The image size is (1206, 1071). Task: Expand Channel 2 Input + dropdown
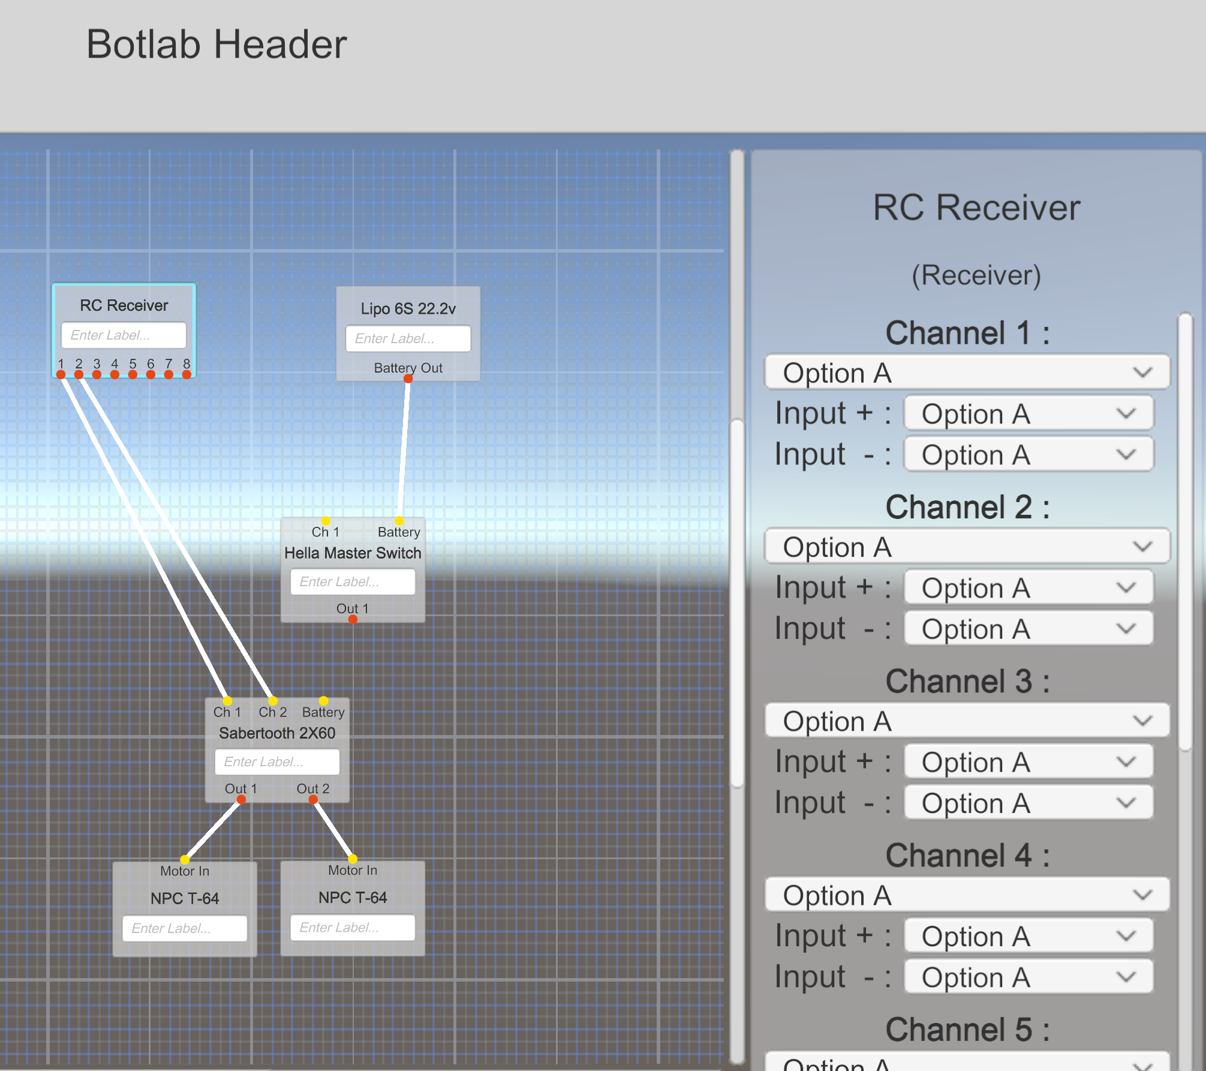pos(1028,588)
